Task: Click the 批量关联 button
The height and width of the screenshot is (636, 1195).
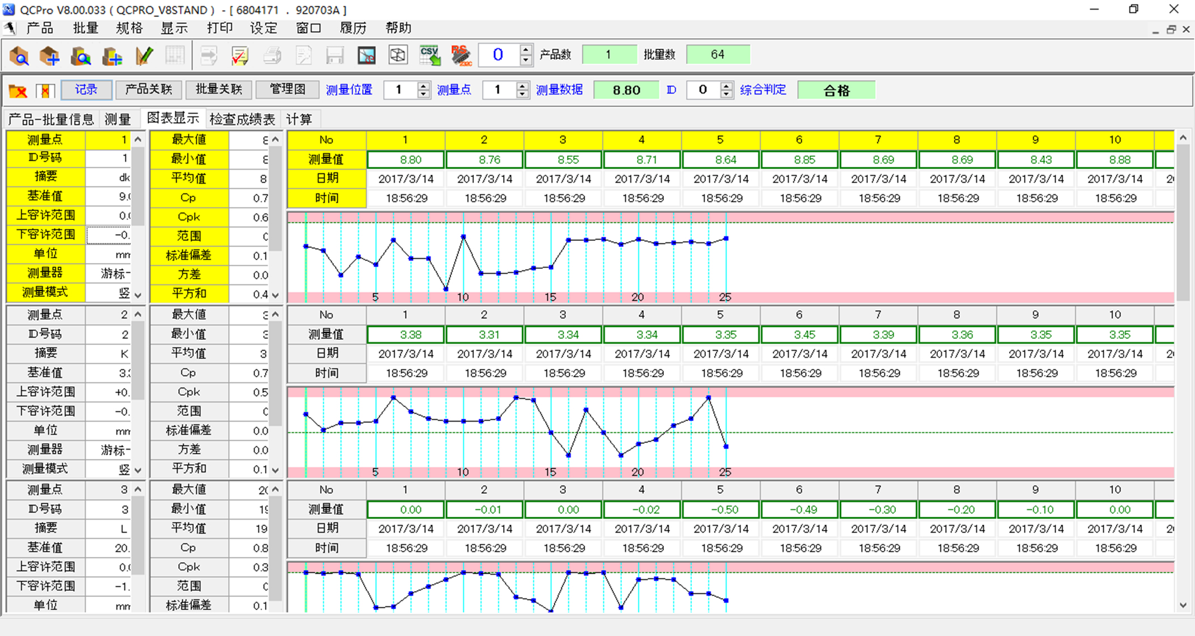Action: (218, 90)
